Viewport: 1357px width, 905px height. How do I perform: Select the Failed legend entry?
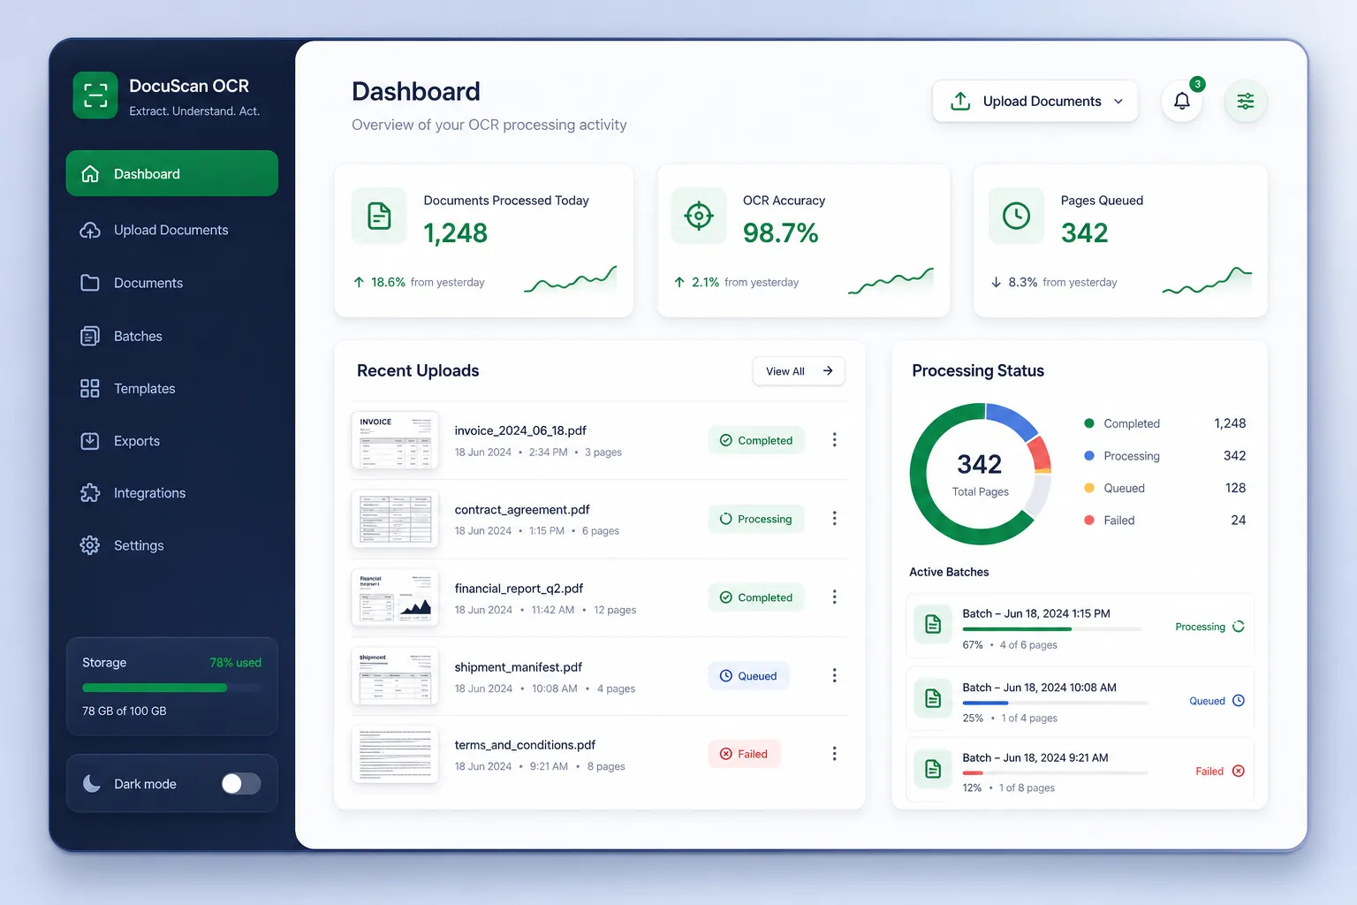coord(1164,521)
